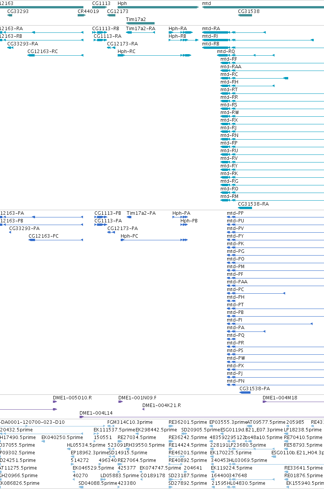Select the mtd-RH transcript label
Viewport: 324px width, 489px height.
click(x=230, y=82)
